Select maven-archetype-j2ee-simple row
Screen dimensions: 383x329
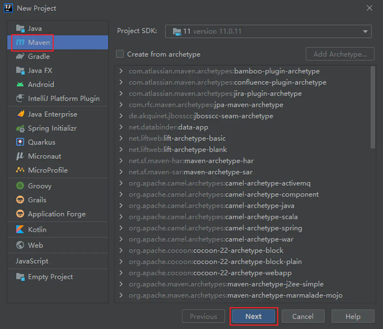tap(243, 284)
